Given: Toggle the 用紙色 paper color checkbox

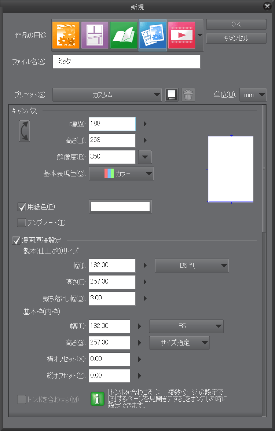Looking at the screenshot, I should (x=21, y=207).
